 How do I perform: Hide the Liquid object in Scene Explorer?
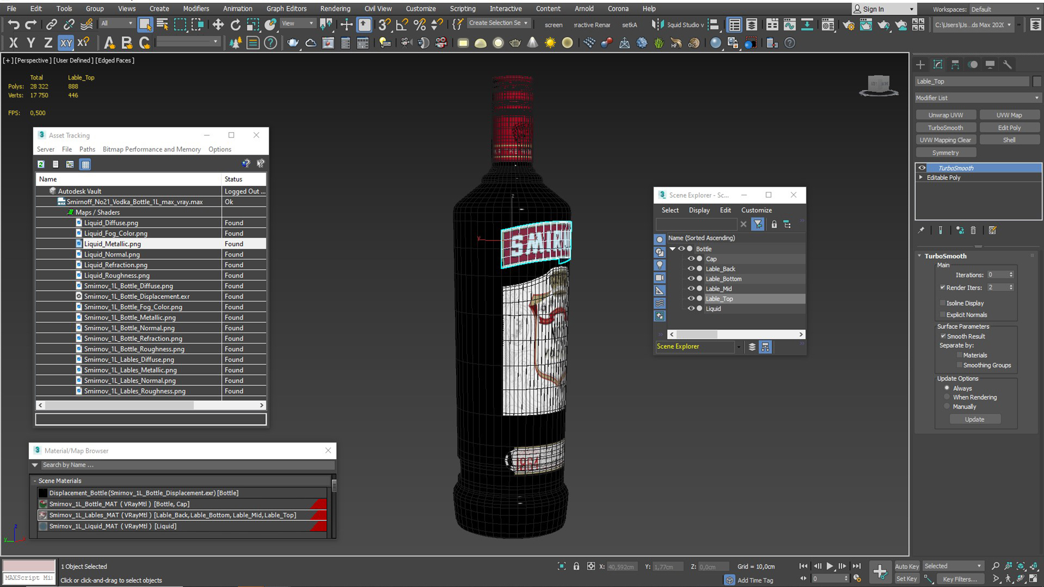pos(691,308)
